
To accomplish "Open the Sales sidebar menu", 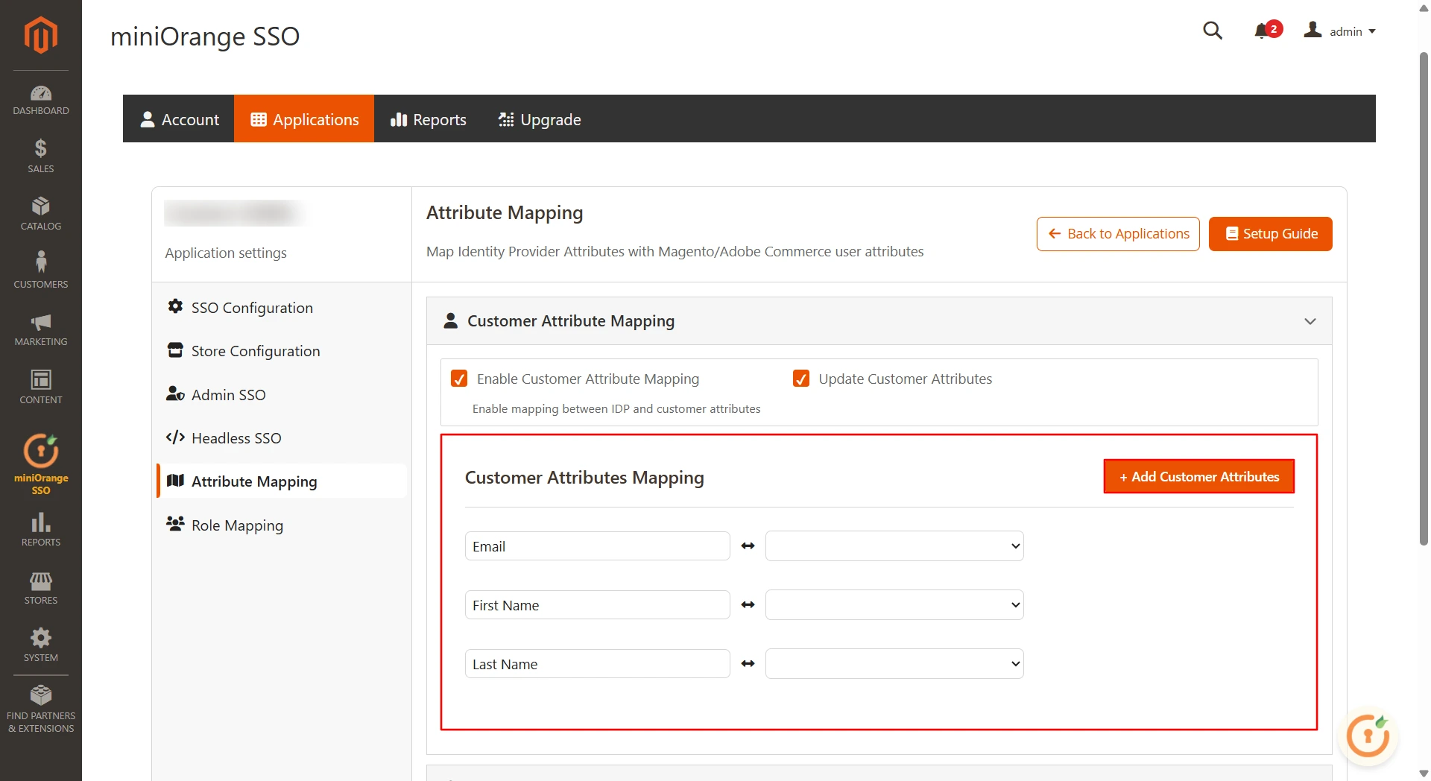I will pos(40,156).
